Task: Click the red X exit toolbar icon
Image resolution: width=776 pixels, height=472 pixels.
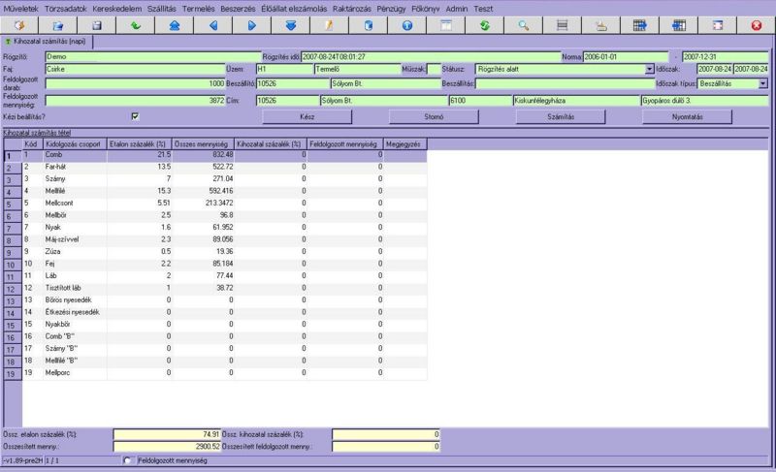Action: (756, 23)
